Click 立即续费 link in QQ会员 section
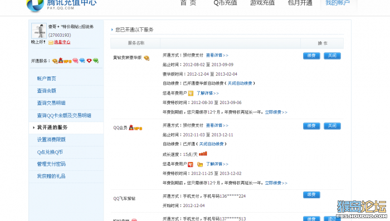The width and height of the screenshot is (390, 221). (276, 183)
